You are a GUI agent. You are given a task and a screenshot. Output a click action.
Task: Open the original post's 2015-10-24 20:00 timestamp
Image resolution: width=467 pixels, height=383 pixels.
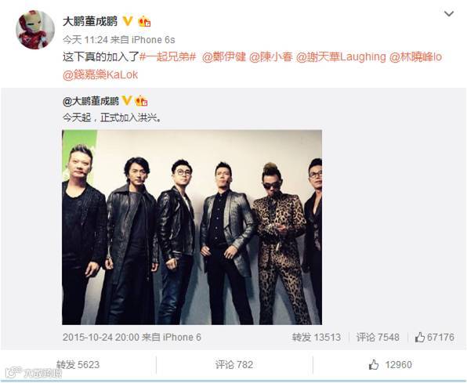click(100, 337)
